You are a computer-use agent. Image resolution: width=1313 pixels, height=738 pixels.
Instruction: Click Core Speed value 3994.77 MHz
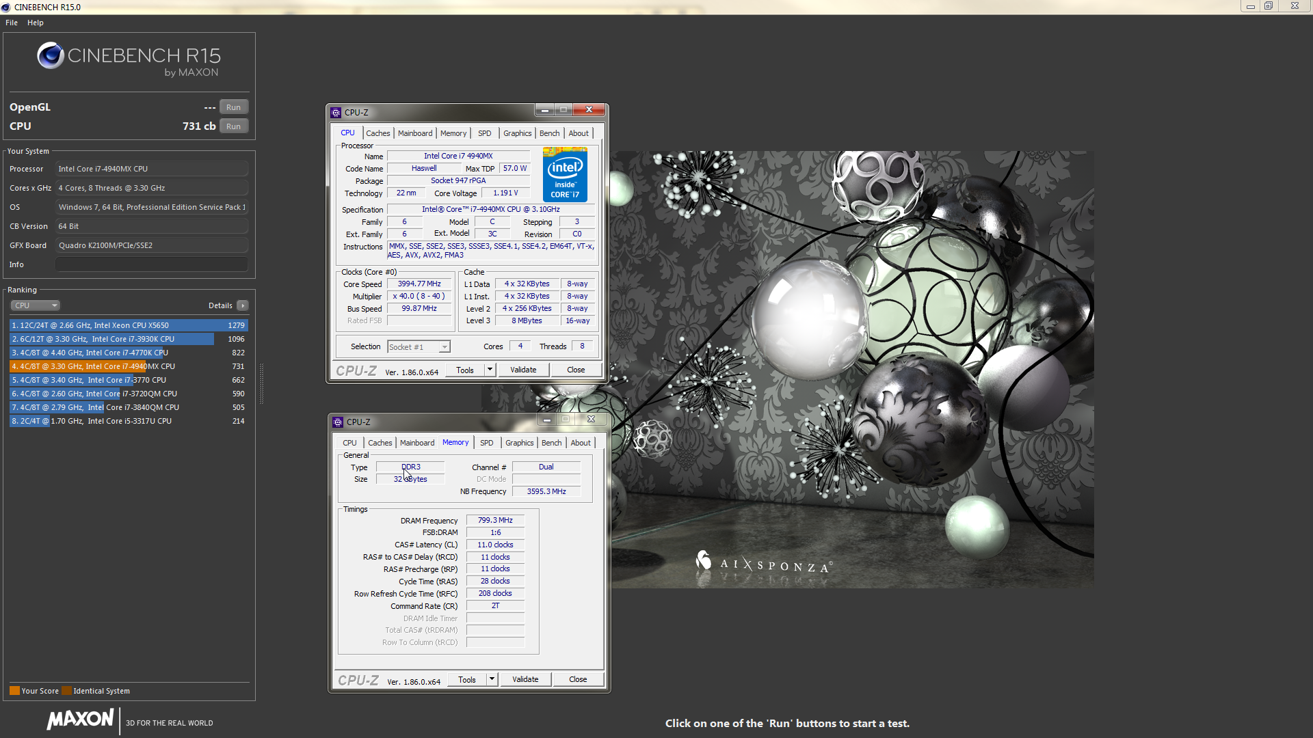(x=419, y=284)
